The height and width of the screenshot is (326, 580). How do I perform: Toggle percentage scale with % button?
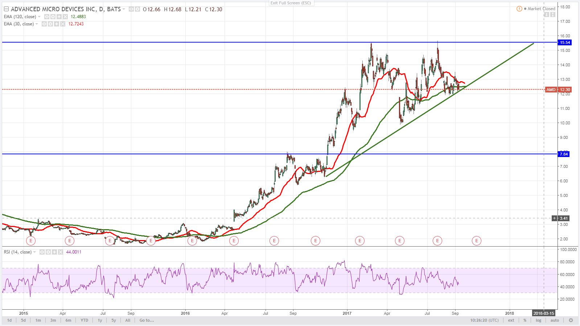click(525, 320)
